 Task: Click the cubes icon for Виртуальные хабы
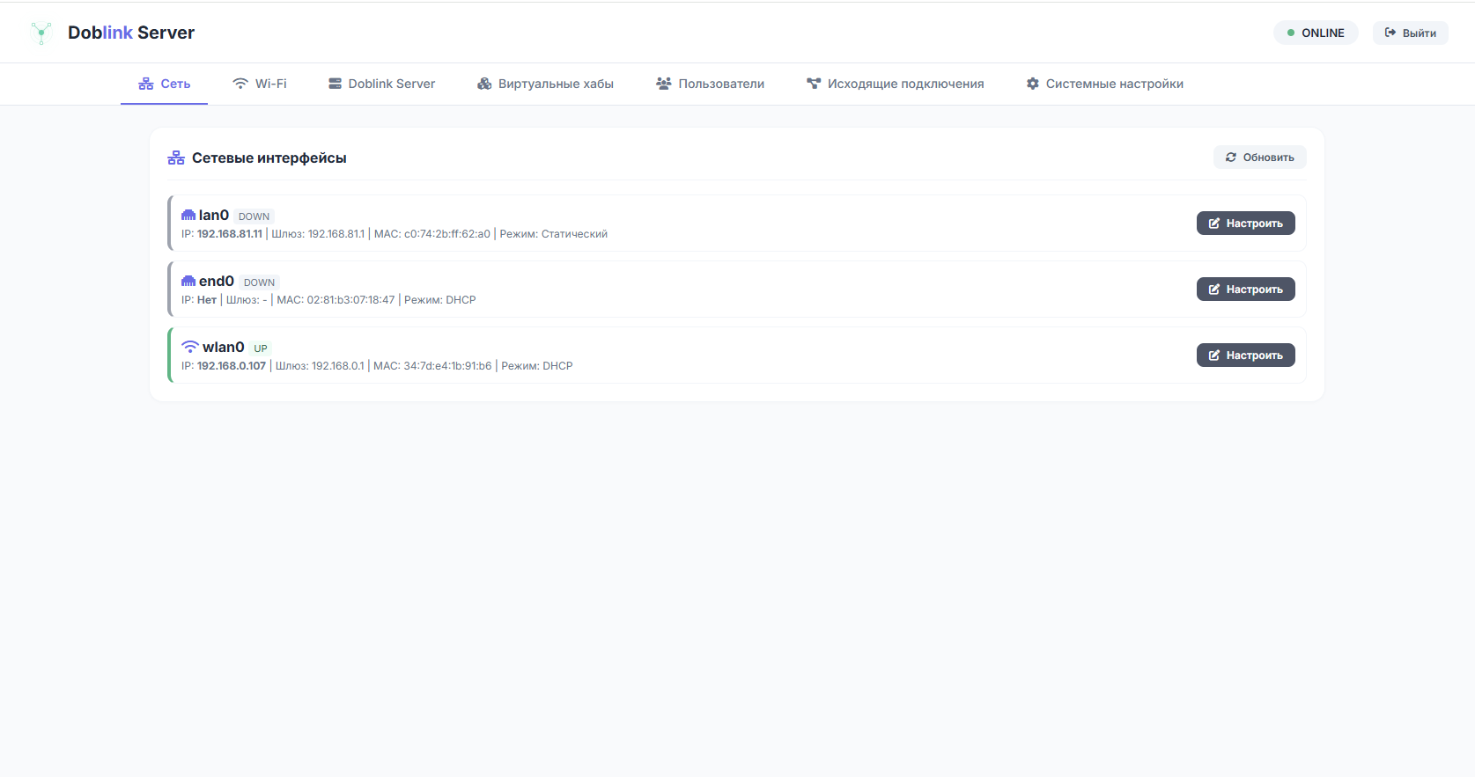click(x=484, y=84)
